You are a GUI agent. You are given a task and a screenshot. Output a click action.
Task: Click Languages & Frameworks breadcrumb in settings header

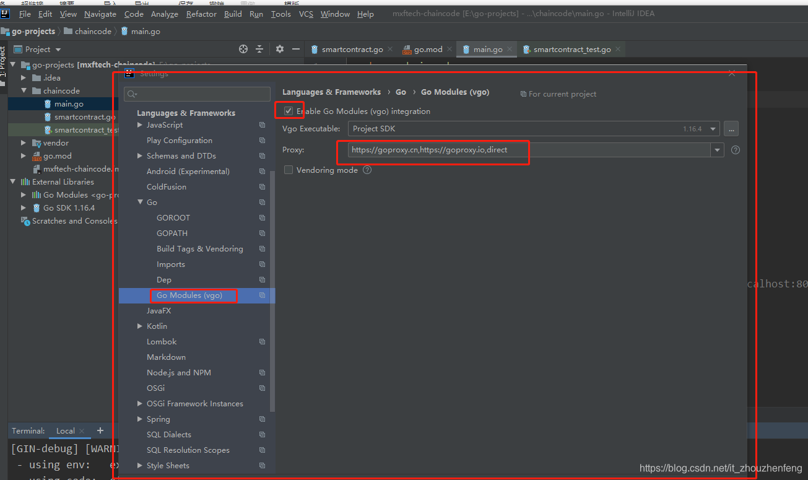[332, 92]
